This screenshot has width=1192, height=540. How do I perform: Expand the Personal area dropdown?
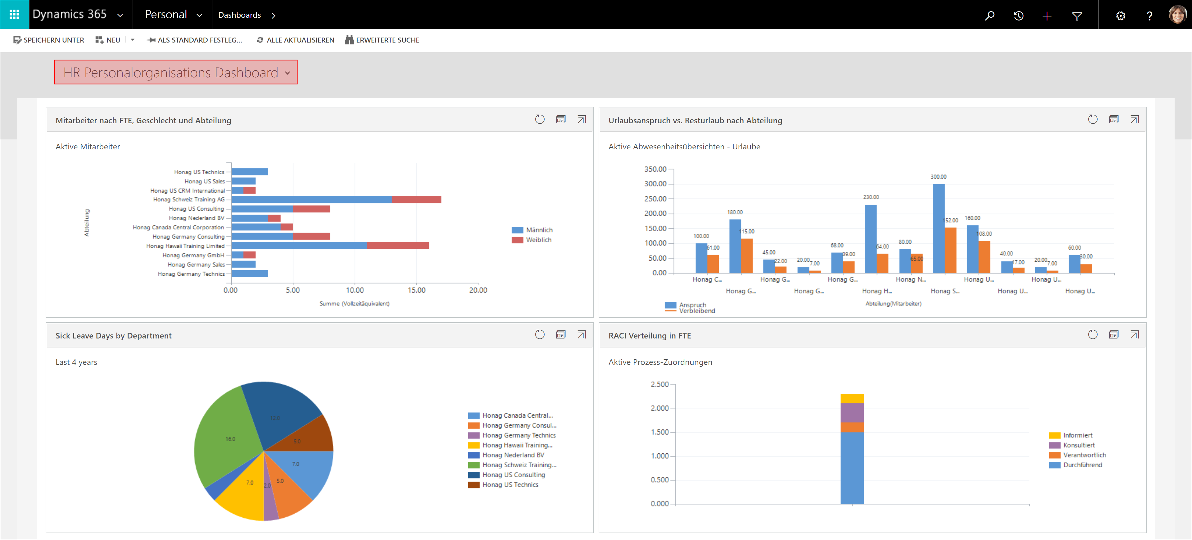pos(199,15)
